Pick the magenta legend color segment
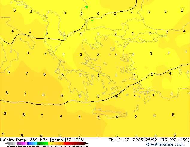 (x=24, y=143)
